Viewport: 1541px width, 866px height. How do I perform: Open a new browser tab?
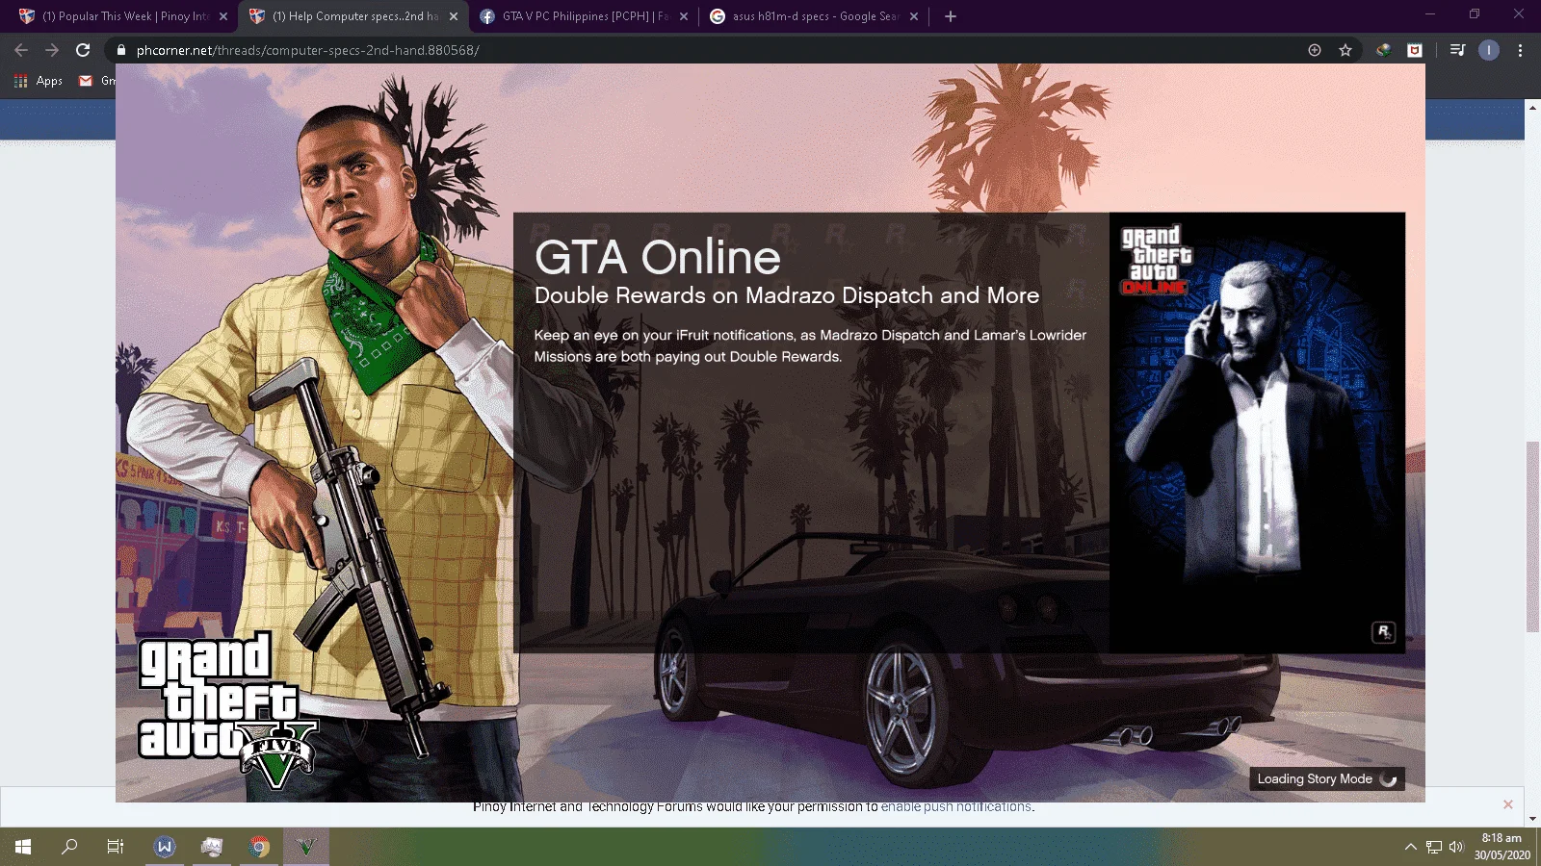click(951, 16)
